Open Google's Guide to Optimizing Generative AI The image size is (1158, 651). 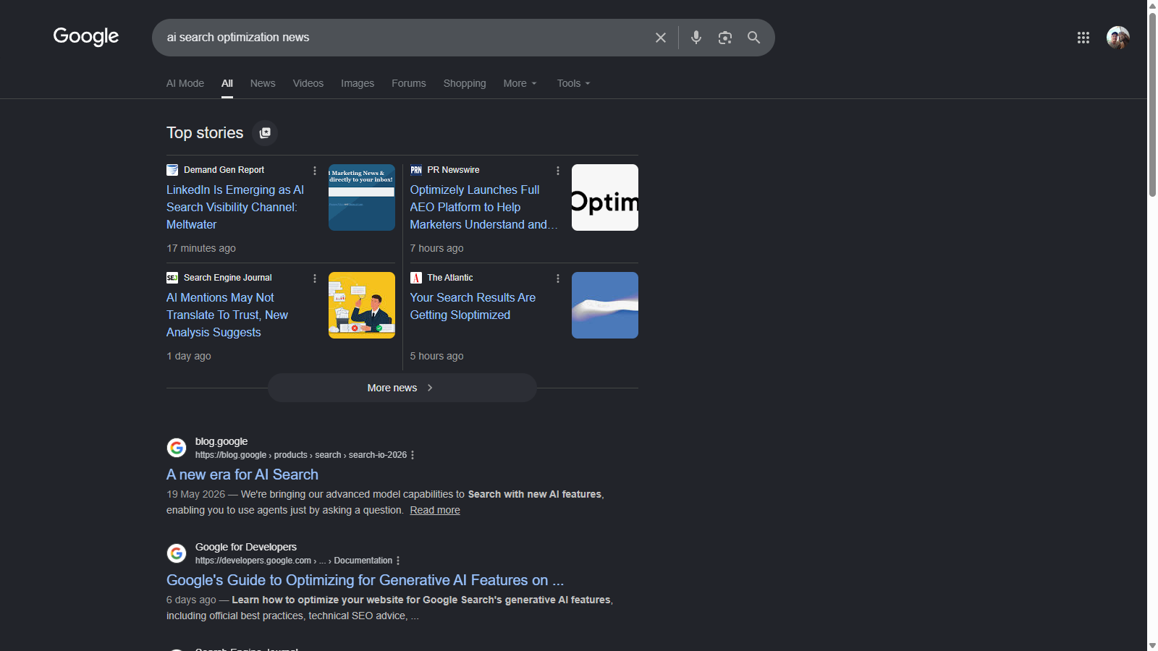365,580
